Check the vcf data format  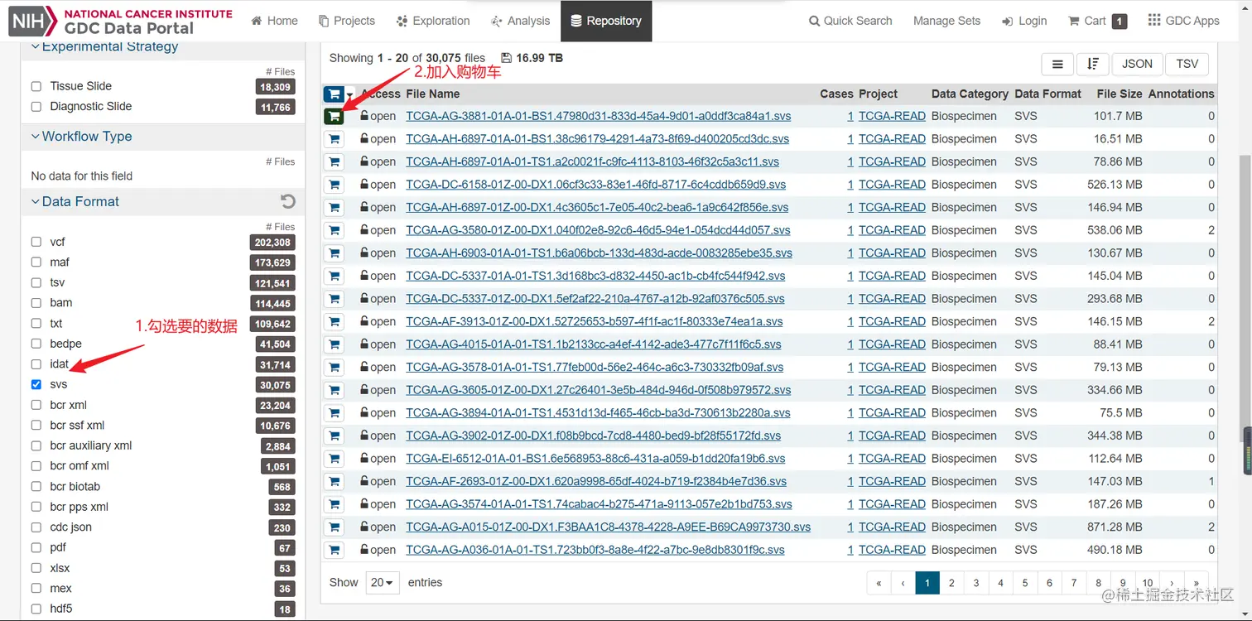(x=36, y=242)
